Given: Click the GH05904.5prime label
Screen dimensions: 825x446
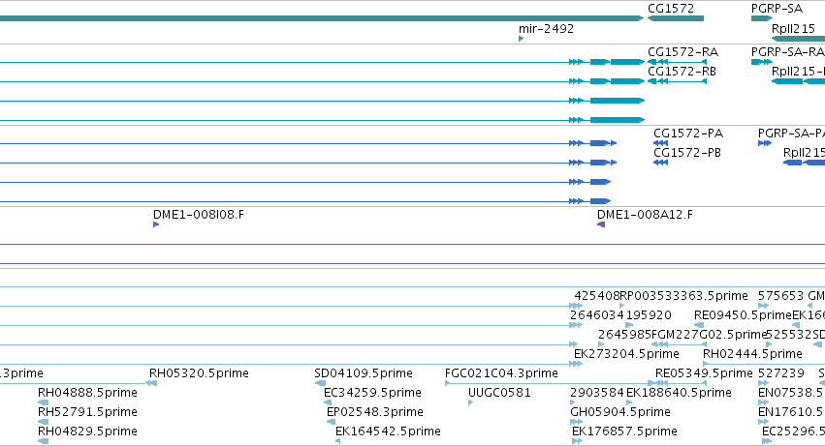Looking at the screenshot, I should (x=620, y=412).
